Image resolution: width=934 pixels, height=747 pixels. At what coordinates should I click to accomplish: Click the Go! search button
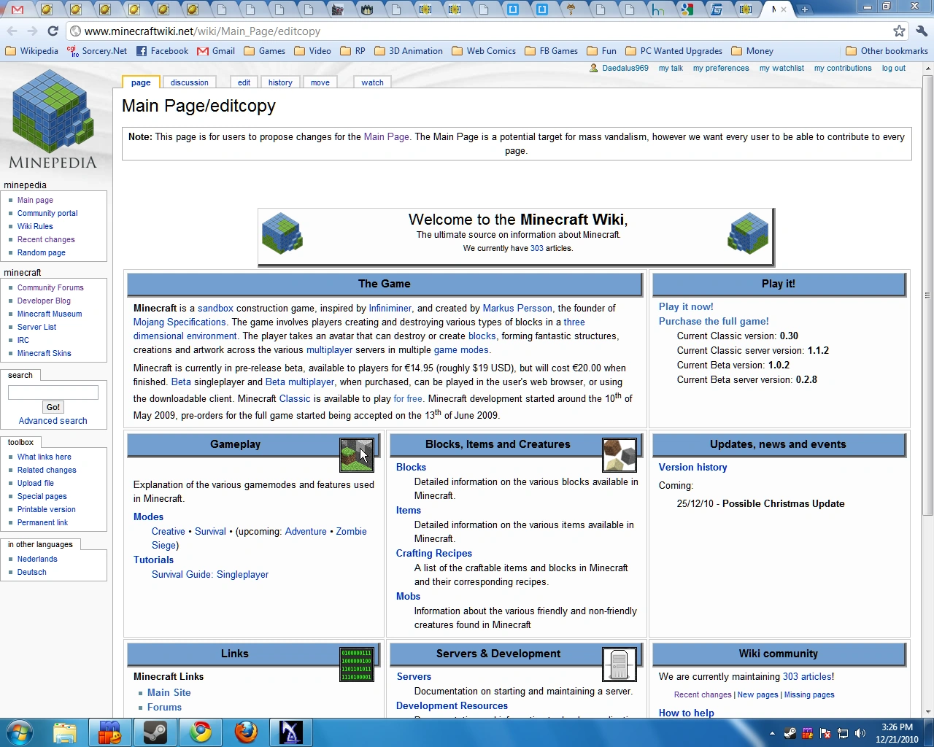(x=53, y=407)
